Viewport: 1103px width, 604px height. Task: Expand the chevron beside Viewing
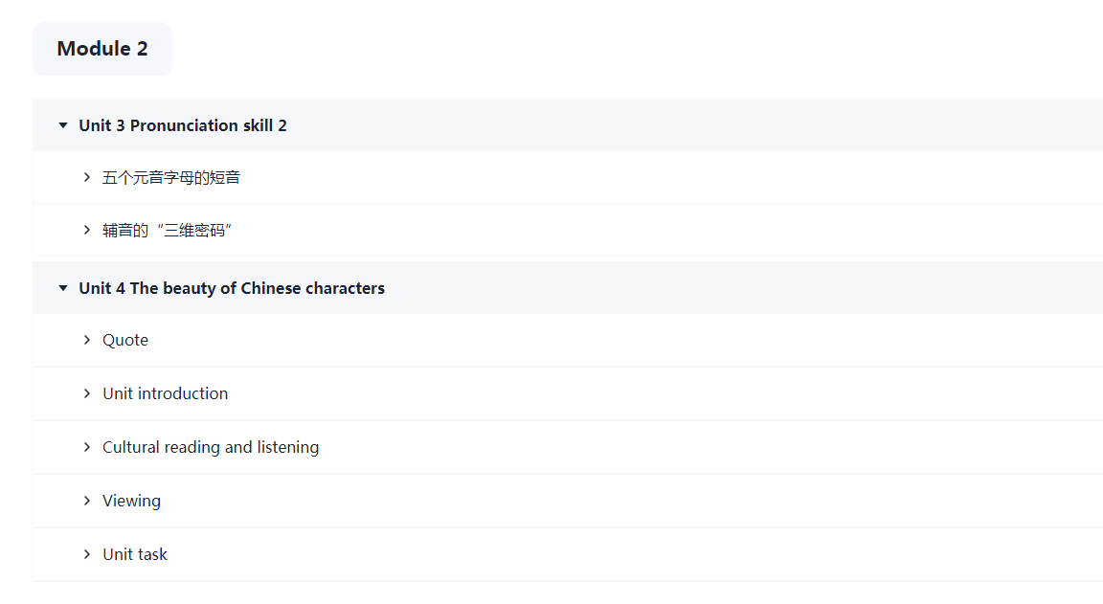tap(87, 501)
